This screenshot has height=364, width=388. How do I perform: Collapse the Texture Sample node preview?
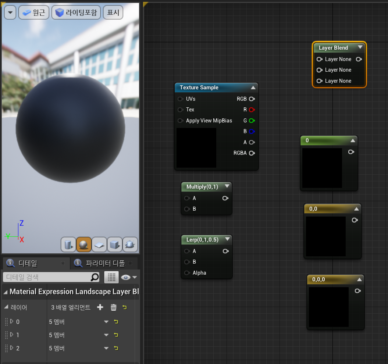253,88
